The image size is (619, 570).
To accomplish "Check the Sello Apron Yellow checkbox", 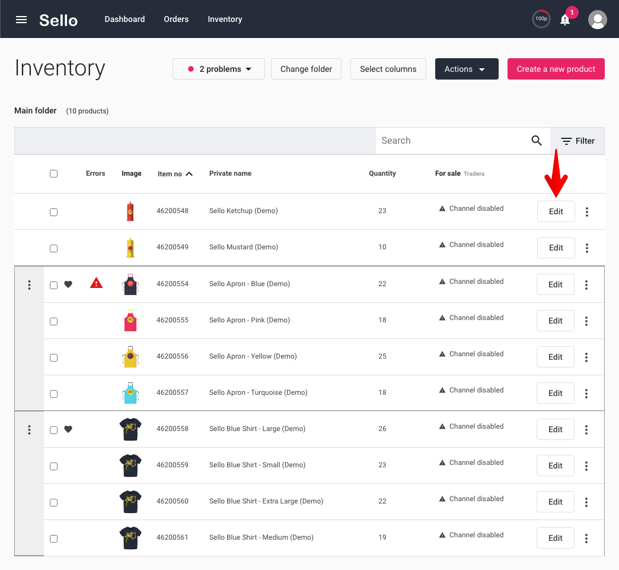I will pos(54,357).
